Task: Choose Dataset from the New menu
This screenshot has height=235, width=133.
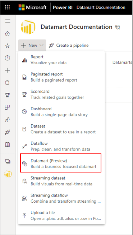Action: click(x=61, y=129)
